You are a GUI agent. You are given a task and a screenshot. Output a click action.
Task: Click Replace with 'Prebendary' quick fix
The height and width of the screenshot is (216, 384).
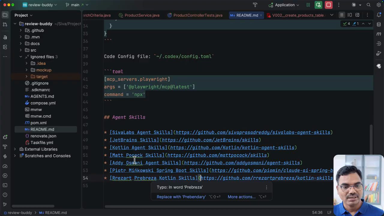(181, 197)
